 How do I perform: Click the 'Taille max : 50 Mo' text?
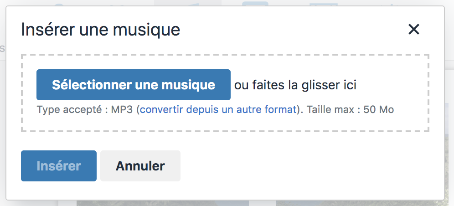coord(351,110)
